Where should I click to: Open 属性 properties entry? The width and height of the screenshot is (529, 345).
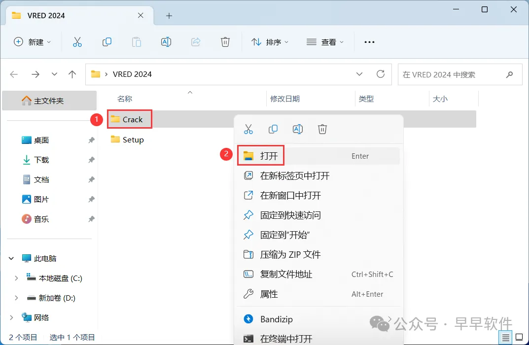(318, 294)
